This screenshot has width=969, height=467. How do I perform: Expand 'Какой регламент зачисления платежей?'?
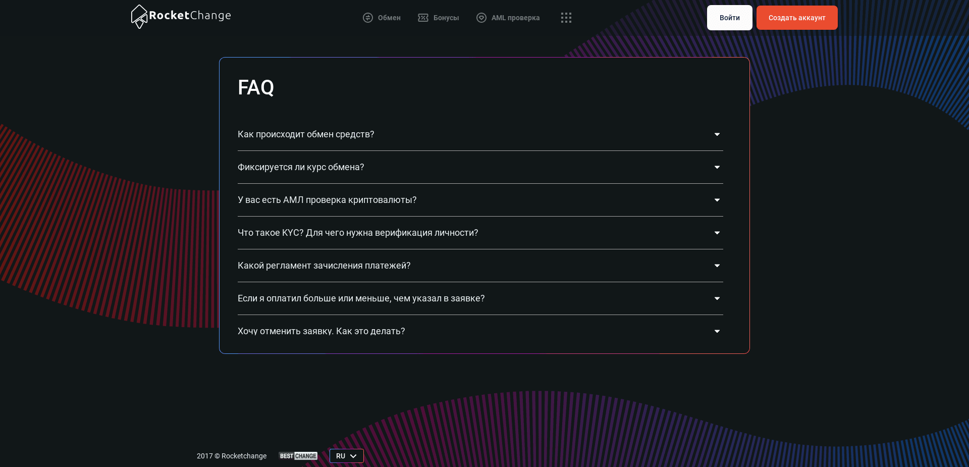[x=717, y=266]
